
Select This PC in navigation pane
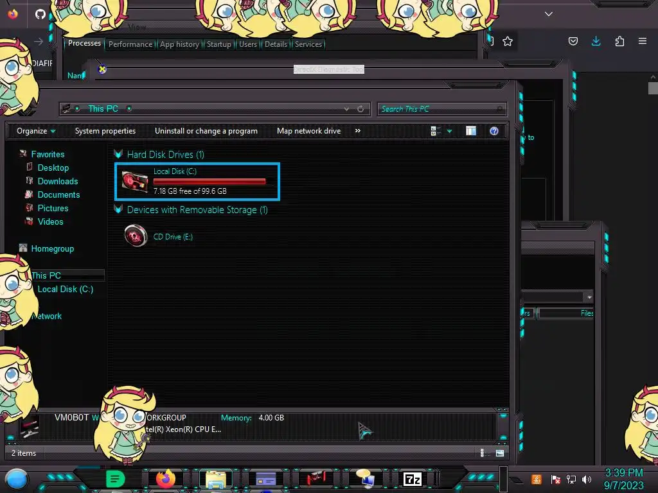tap(46, 275)
